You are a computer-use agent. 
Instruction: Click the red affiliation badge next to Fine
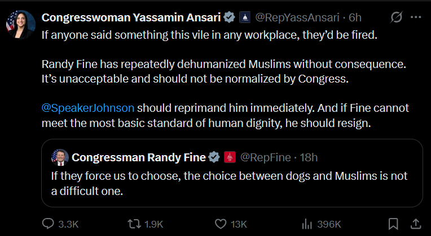pos(230,157)
